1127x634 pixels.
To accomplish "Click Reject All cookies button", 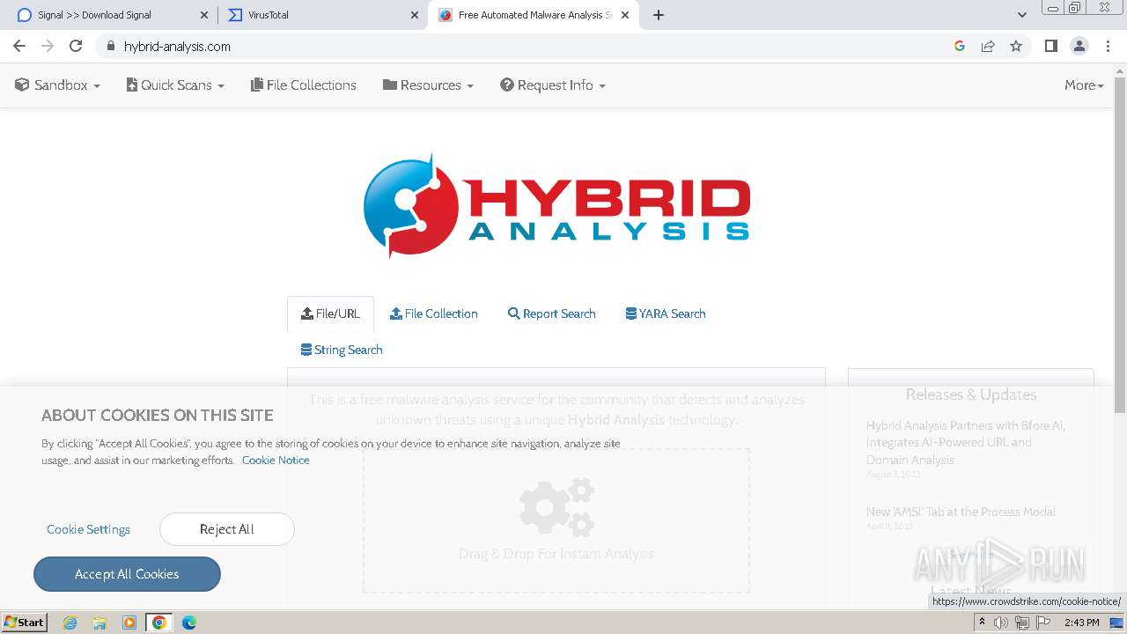I will click(x=227, y=529).
